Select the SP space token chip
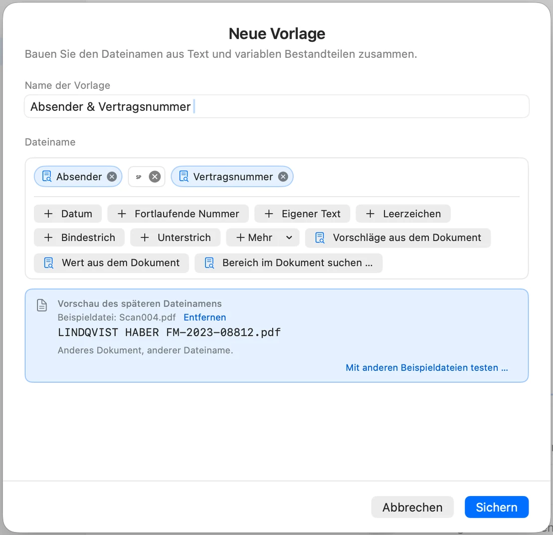553x535 pixels. click(x=147, y=177)
